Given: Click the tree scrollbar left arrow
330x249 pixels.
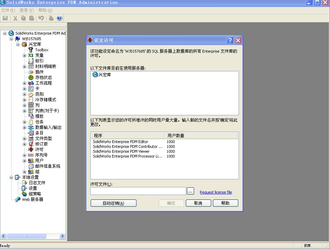Looking at the screenshot, I should click(3, 236).
